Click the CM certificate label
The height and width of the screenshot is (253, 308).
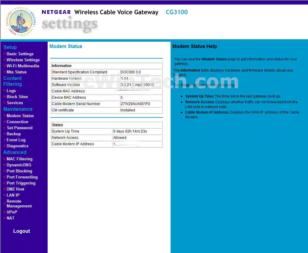[63, 110]
